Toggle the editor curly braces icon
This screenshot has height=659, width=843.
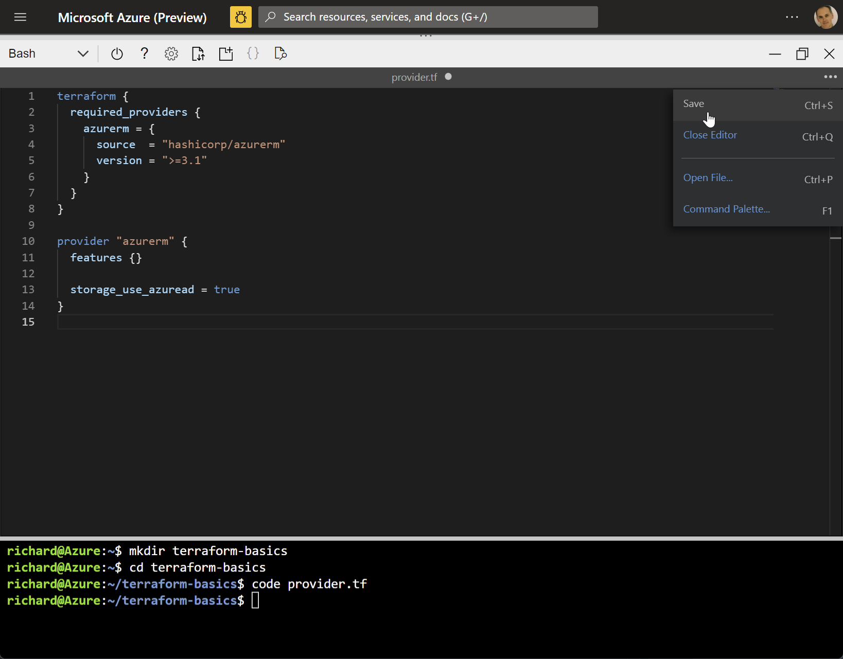point(253,54)
